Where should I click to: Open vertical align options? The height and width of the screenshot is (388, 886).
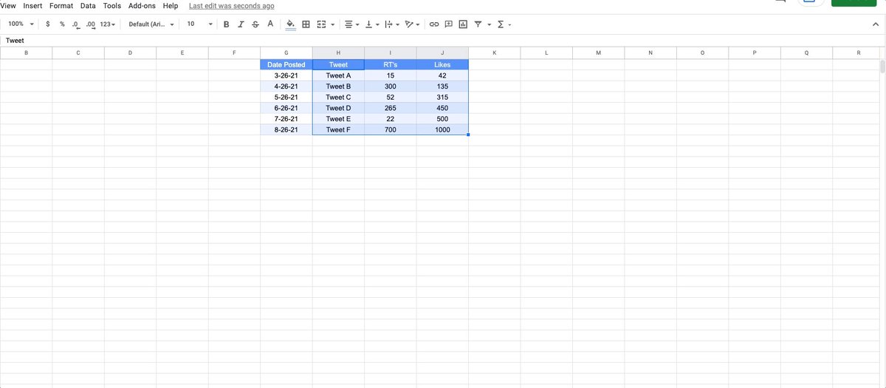[372, 24]
